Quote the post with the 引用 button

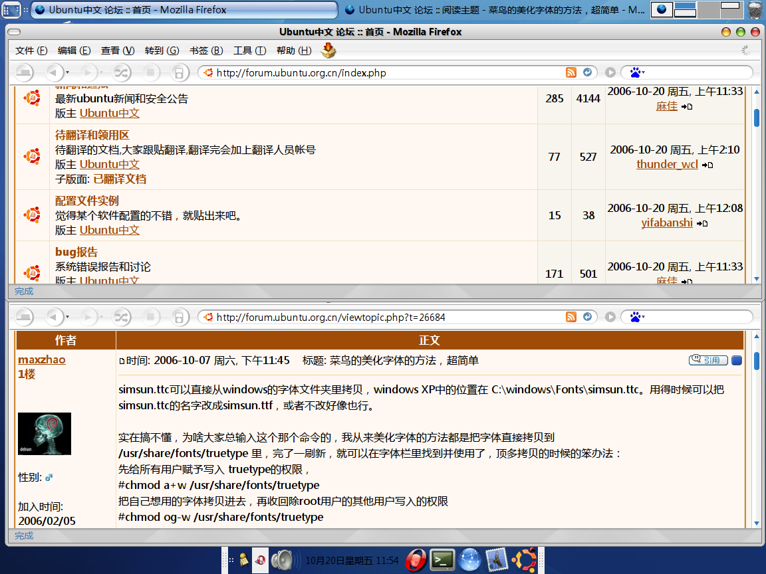click(708, 360)
